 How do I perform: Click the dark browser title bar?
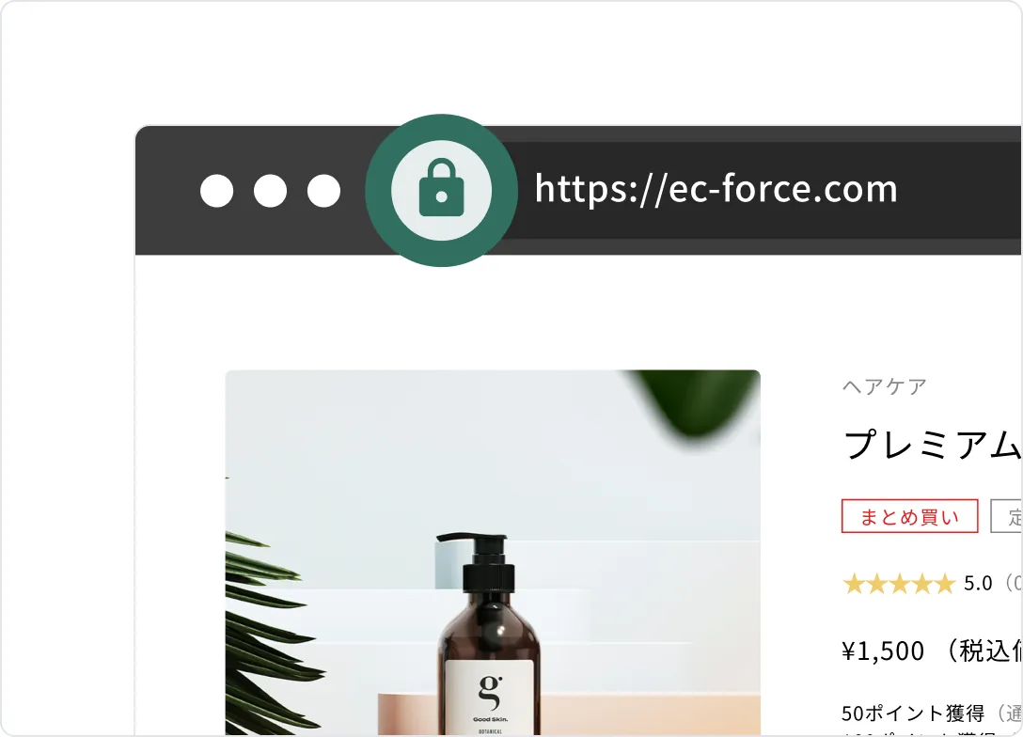pos(578,190)
